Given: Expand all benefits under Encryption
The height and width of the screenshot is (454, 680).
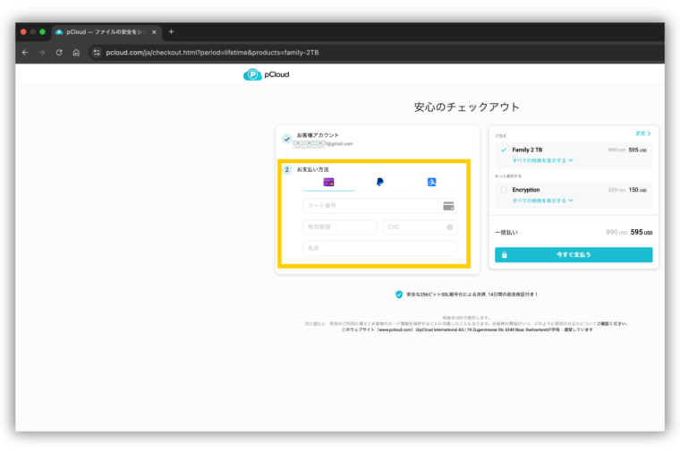Looking at the screenshot, I should [542, 201].
